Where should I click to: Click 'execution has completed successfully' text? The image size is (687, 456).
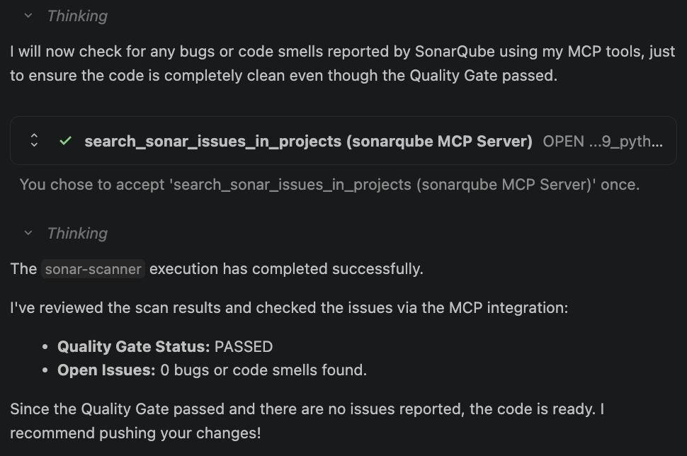tap(286, 269)
